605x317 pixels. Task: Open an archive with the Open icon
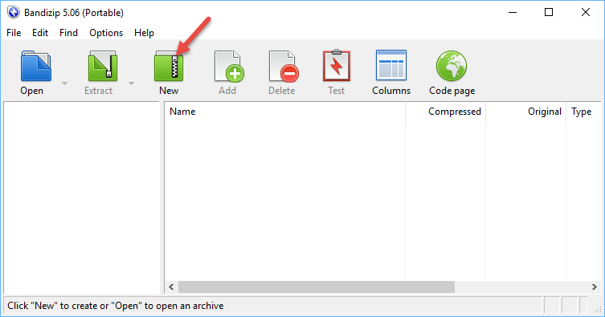(x=35, y=66)
